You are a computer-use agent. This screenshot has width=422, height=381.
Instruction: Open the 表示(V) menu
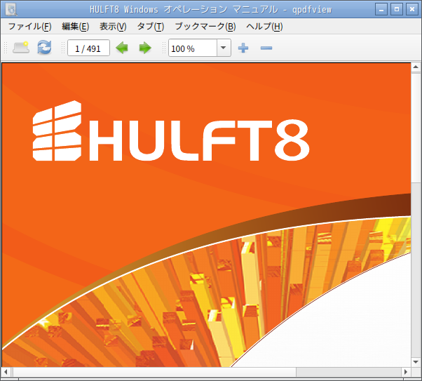[113, 27]
